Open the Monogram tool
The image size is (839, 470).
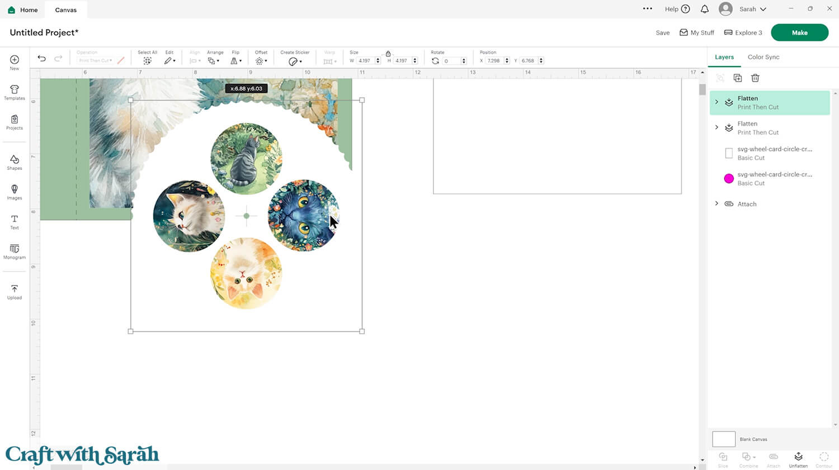tap(15, 251)
